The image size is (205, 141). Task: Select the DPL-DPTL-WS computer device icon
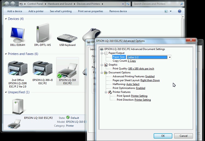43,33
